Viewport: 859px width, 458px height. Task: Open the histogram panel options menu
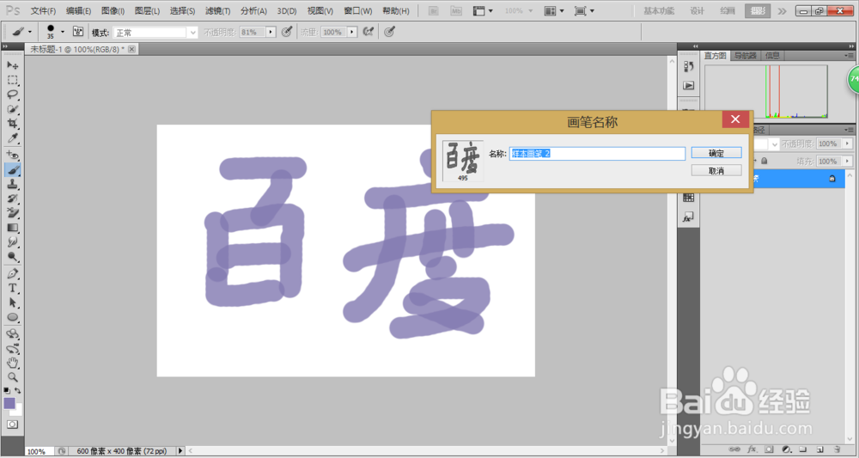pyautogui.click(x=849, y=55)
